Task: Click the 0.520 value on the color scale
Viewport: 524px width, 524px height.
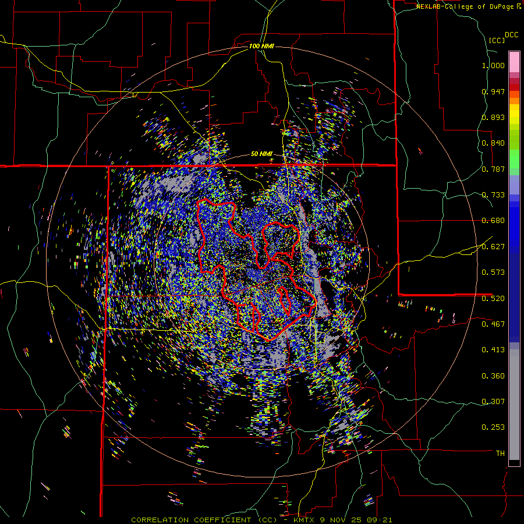Action: click(493, 299)
